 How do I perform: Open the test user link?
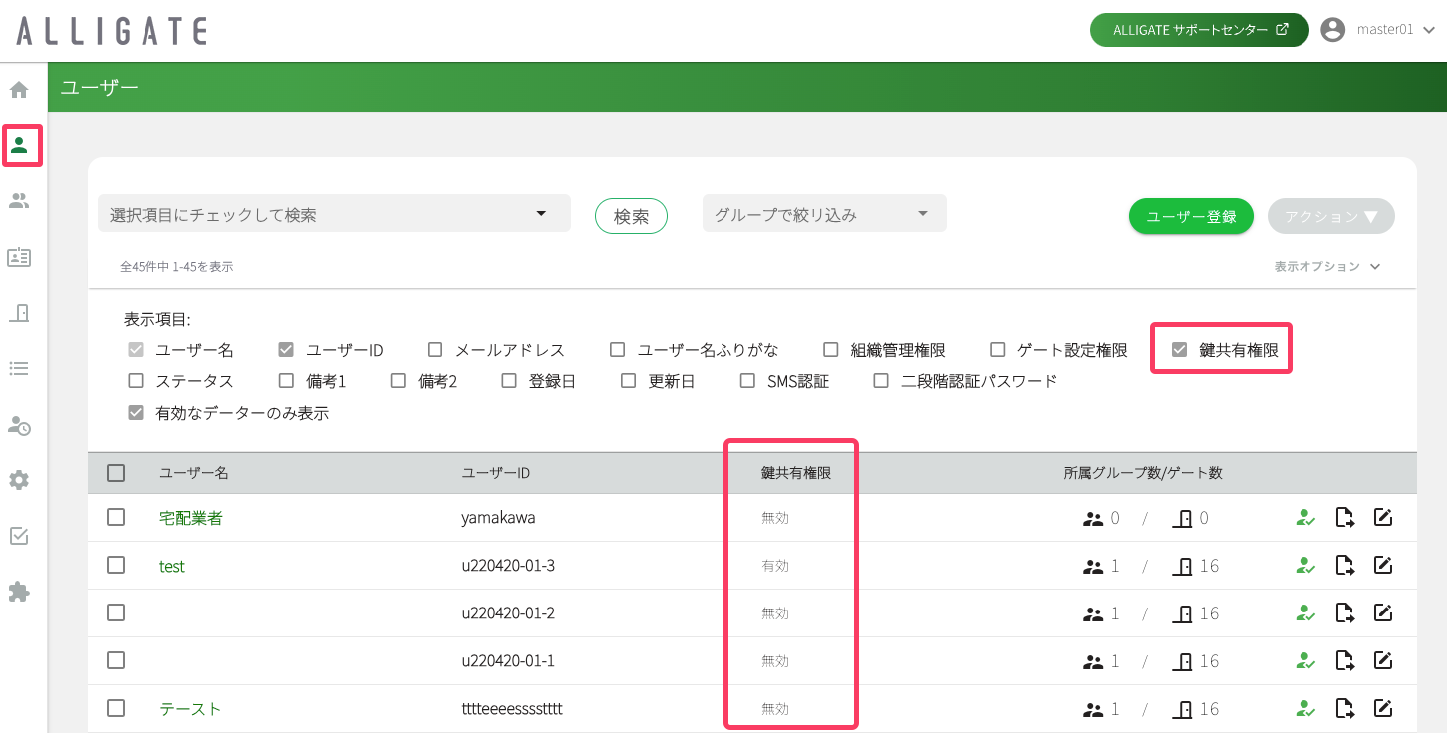pos(172,566)
